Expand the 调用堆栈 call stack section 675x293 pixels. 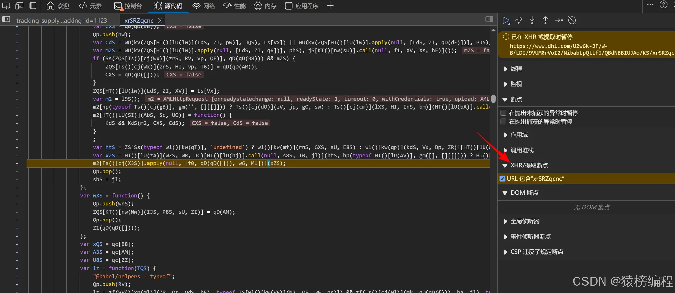[x=522, y=150]
